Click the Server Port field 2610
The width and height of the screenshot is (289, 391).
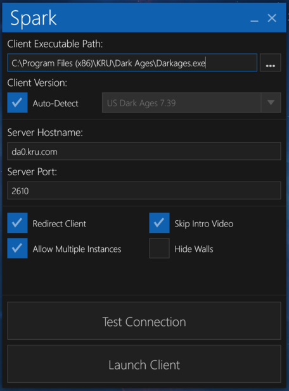pos(144,190)
